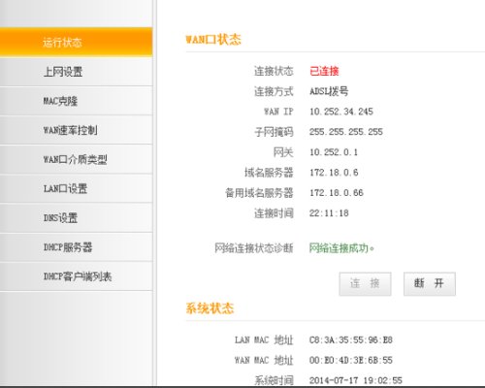485x388 pixels.
Task: Click LAN MAC address C8:3A:35:55:96:E8
Action: (x=351, y=340)
